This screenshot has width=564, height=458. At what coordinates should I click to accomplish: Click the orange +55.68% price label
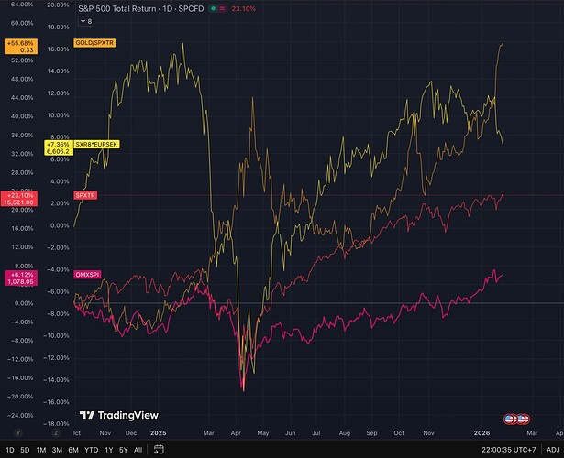coord(21,47)
